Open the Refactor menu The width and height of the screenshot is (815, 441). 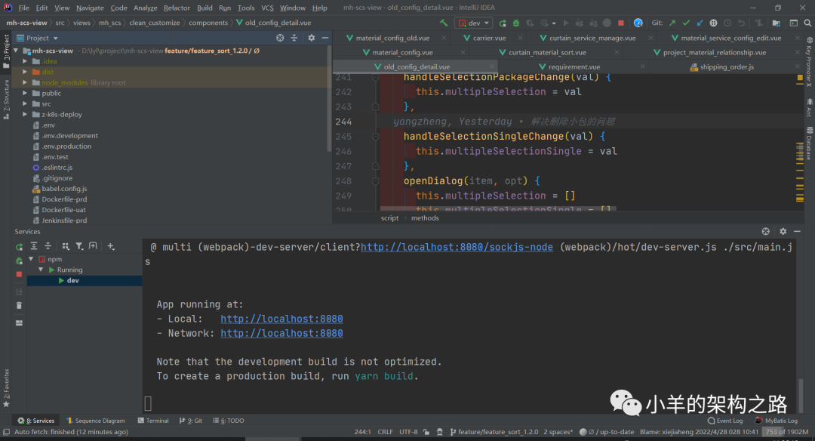(x=177, y=8)
